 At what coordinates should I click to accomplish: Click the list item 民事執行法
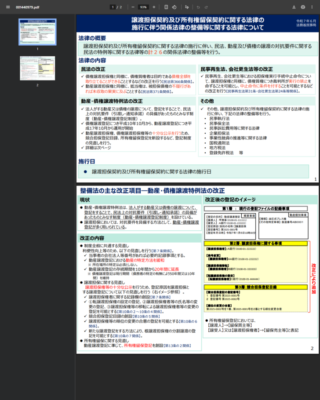219,119
